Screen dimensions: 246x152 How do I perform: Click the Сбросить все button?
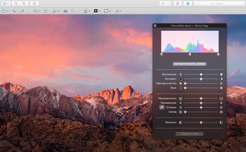click(189, 134)
